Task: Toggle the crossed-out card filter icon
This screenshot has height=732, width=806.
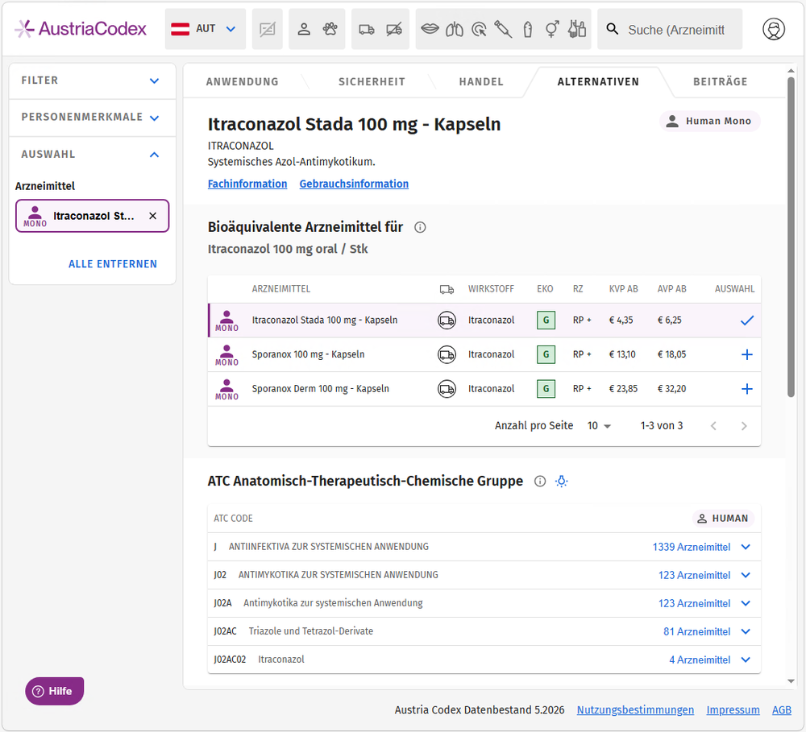Action: click(268, 29)
